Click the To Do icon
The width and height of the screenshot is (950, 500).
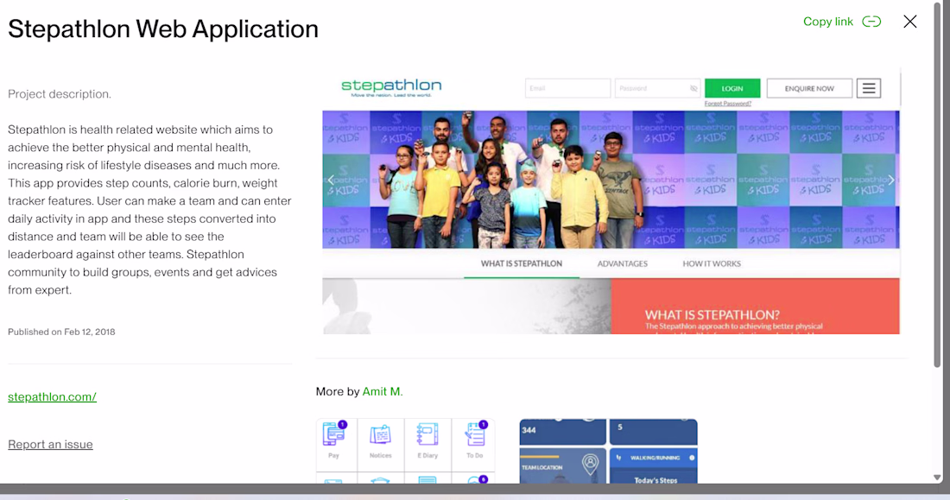coord(475,434)
